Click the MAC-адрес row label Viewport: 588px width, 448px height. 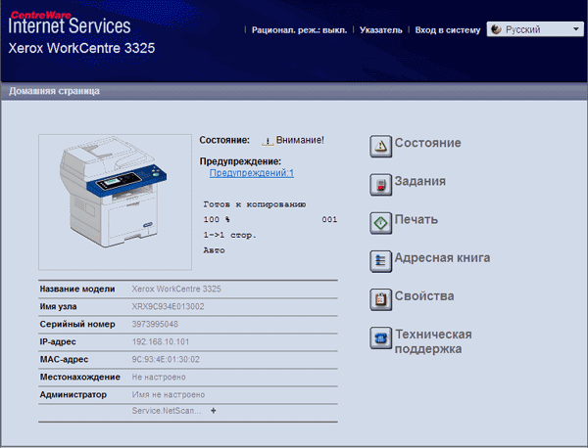pos(64,359)
